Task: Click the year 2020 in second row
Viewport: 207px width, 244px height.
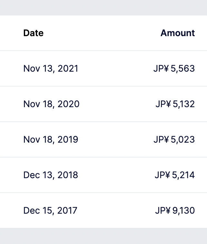Action: [69, 104]
